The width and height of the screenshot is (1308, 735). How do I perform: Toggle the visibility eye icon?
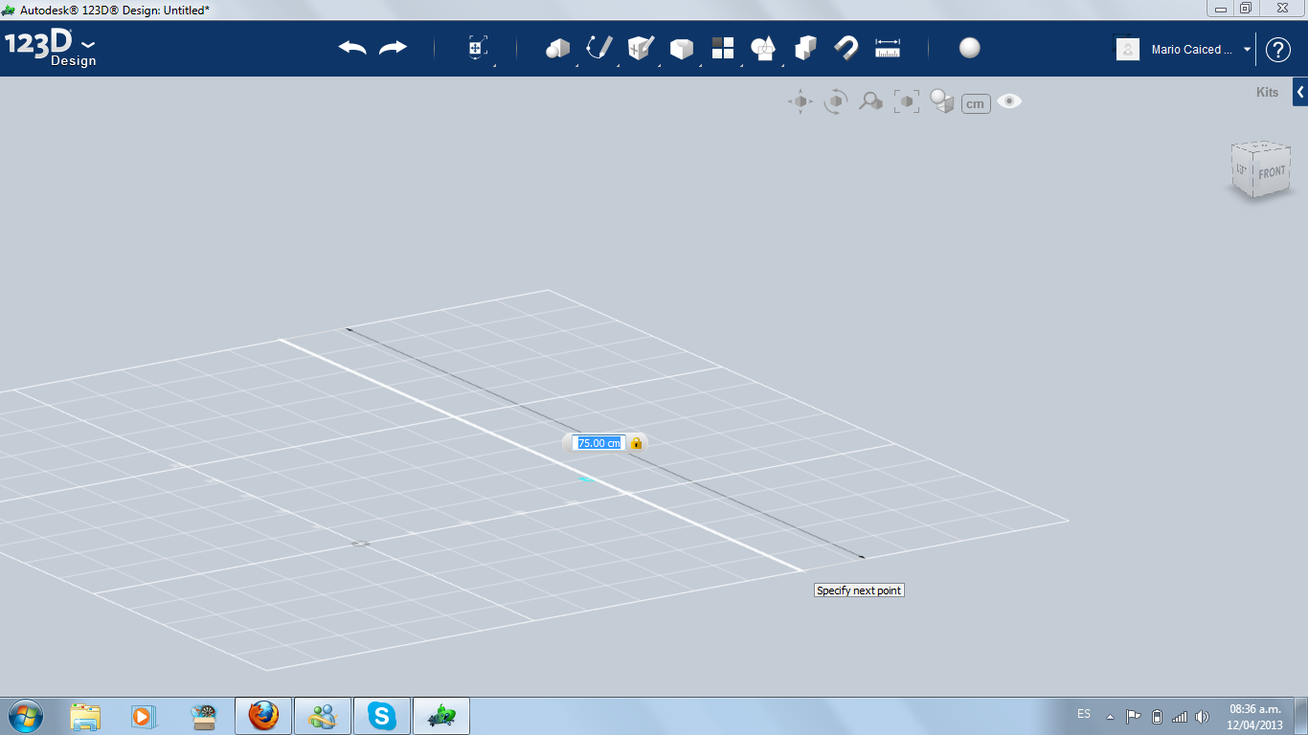coord(1009,101)
